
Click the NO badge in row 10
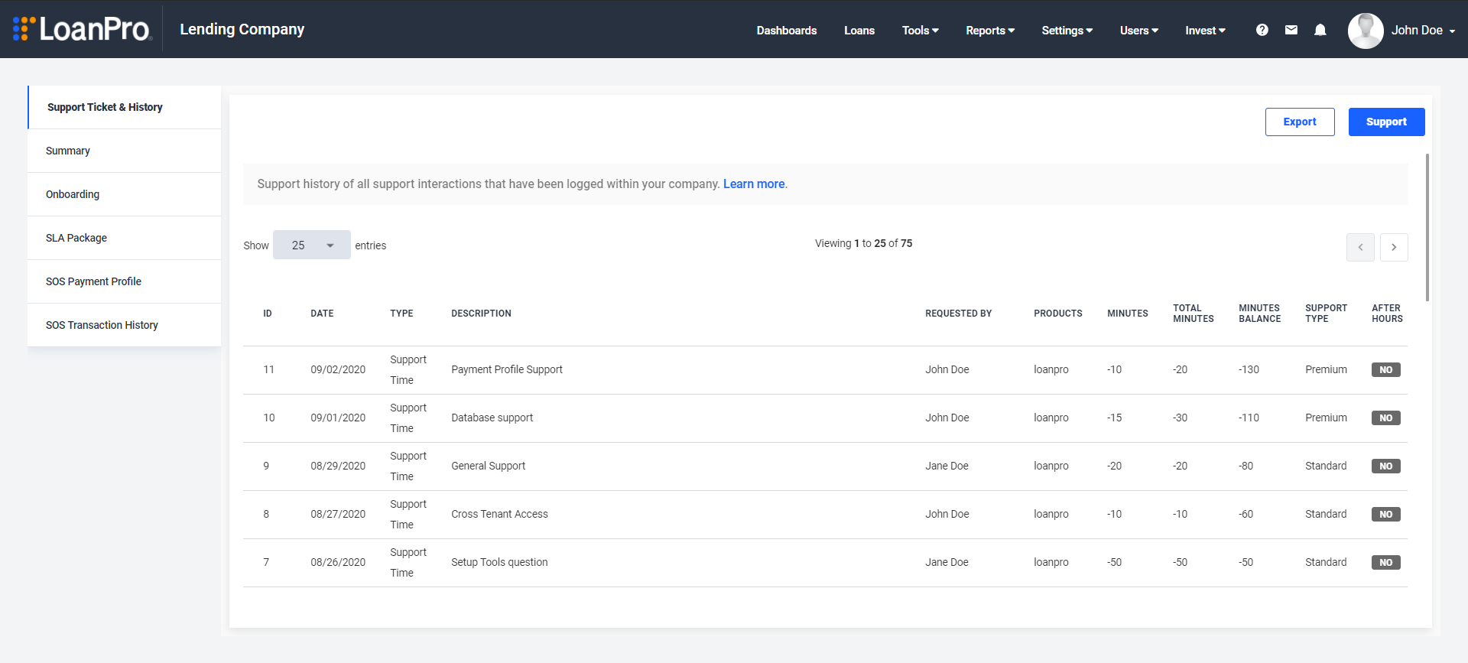click(x=1386, y=418)
